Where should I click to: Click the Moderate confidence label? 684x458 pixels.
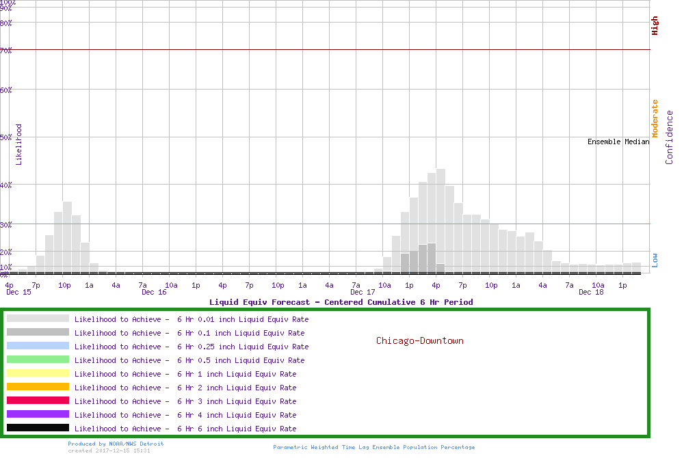click(x=655, y=119)
